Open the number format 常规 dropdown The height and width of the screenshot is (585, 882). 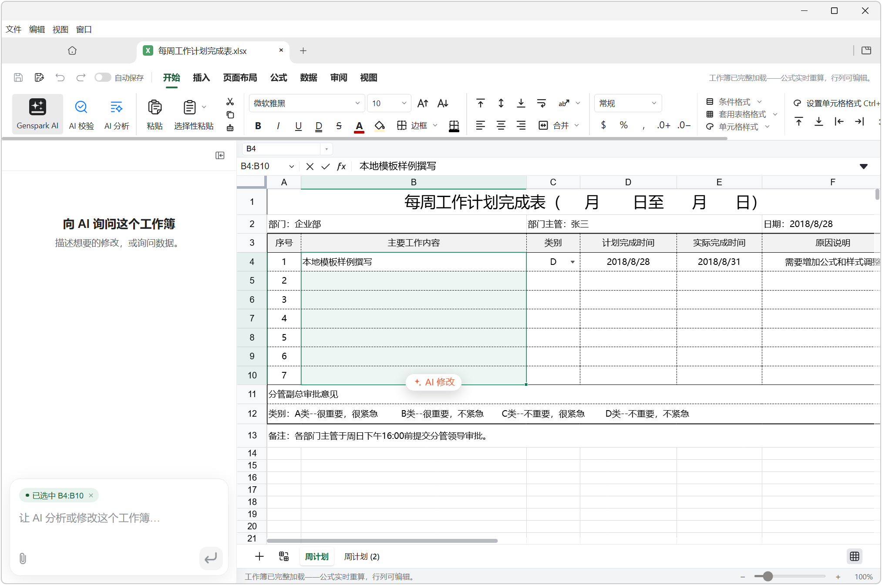(x=628, y=103)
